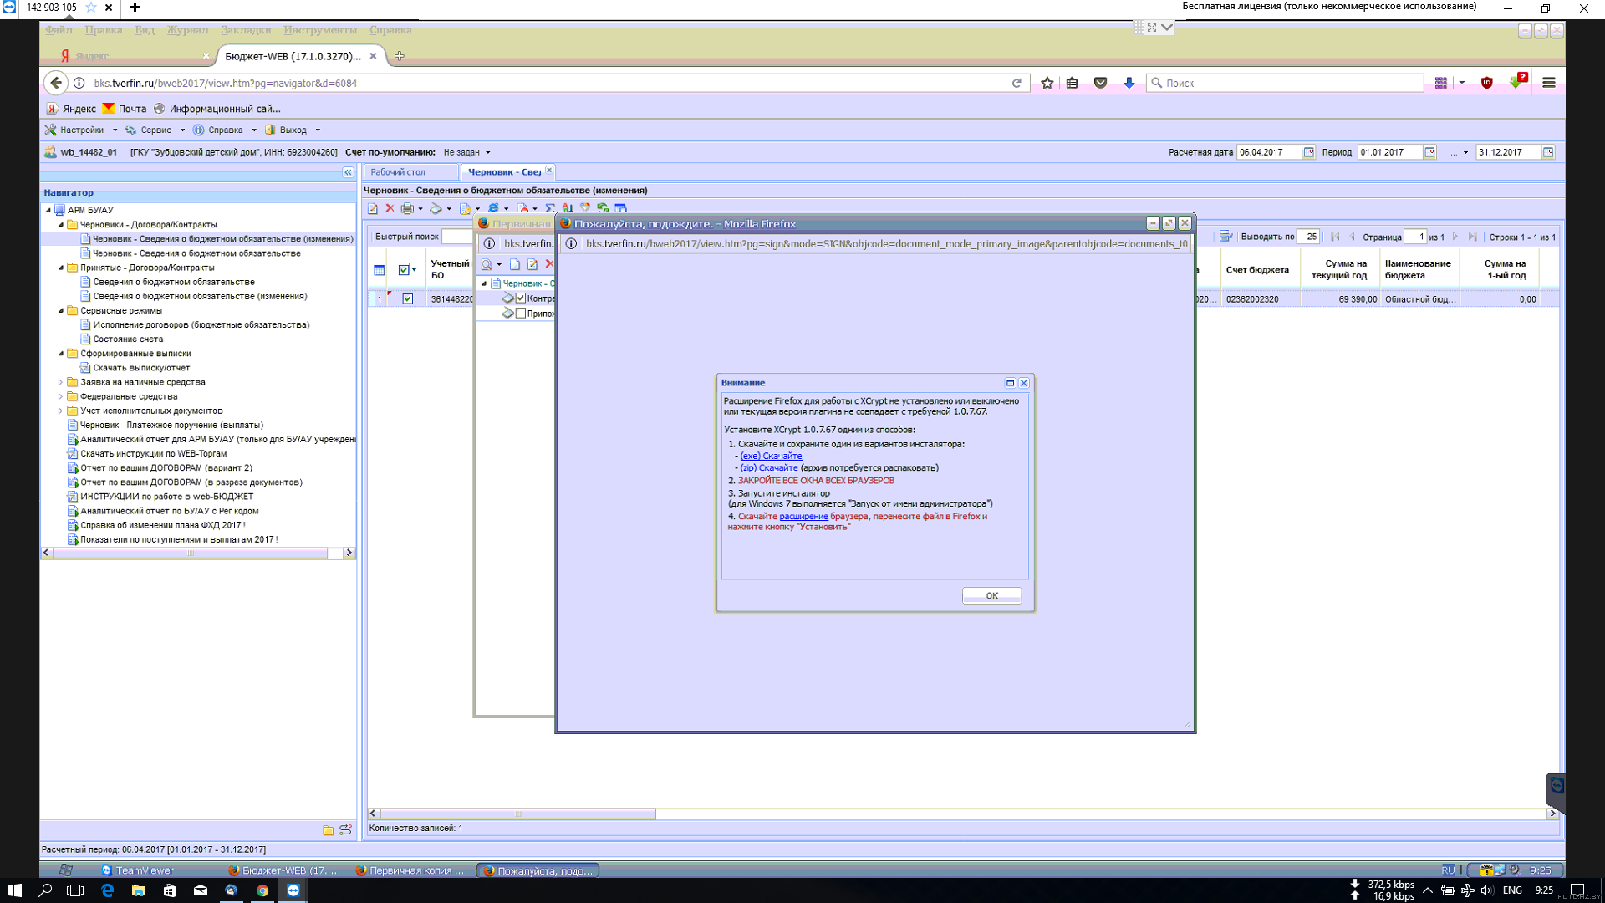
Task: Open File Explorer in the Windows taskbar
Action: click(x=139, y=890)
